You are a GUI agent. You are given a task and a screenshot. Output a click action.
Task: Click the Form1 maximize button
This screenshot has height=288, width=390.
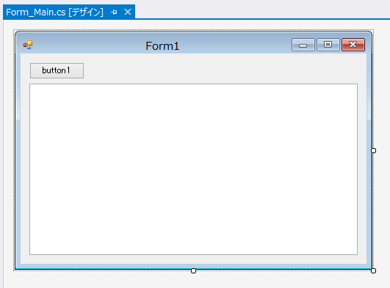[x=328, y=45]
